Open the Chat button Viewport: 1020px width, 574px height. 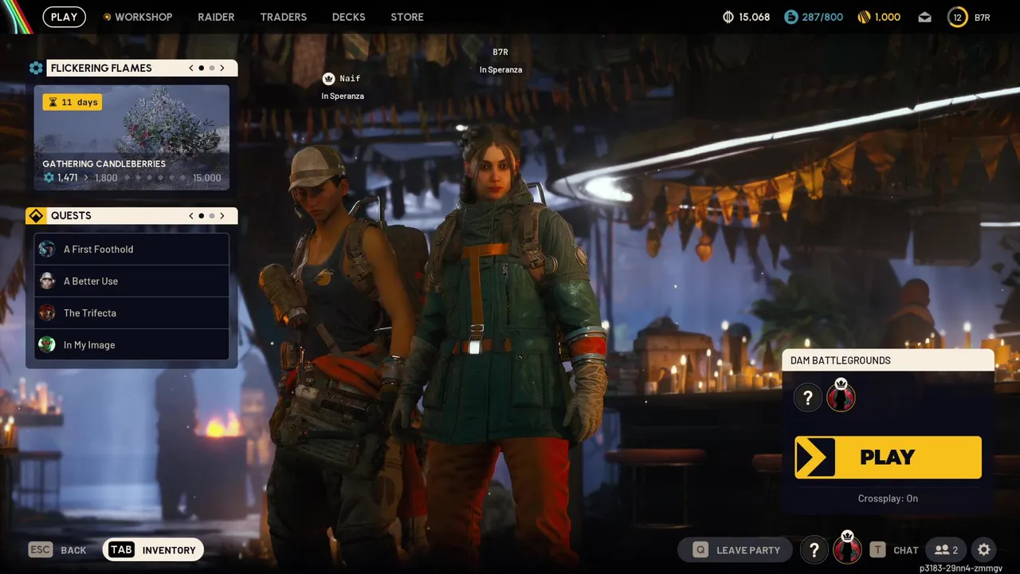pos(894,550)
